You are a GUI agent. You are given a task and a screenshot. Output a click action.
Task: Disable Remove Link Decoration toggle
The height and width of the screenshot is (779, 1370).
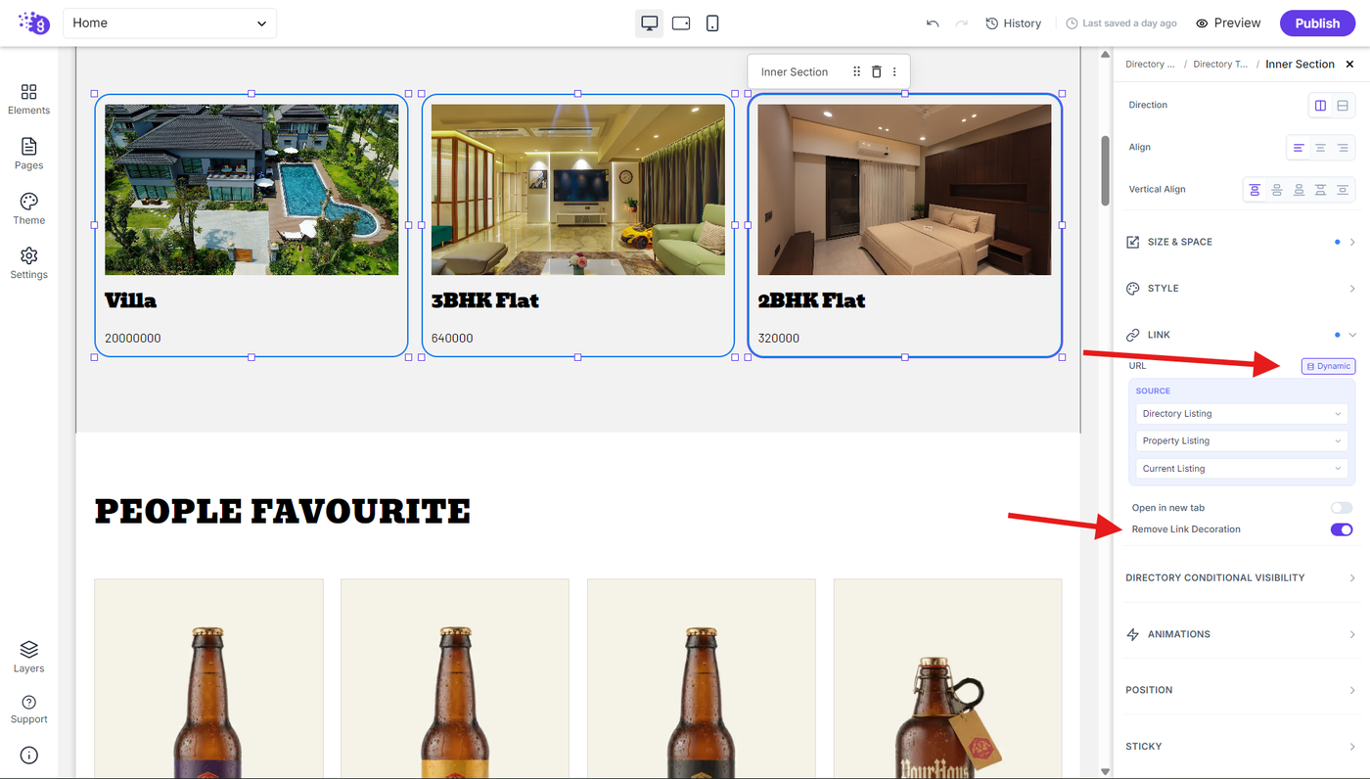1341,529
